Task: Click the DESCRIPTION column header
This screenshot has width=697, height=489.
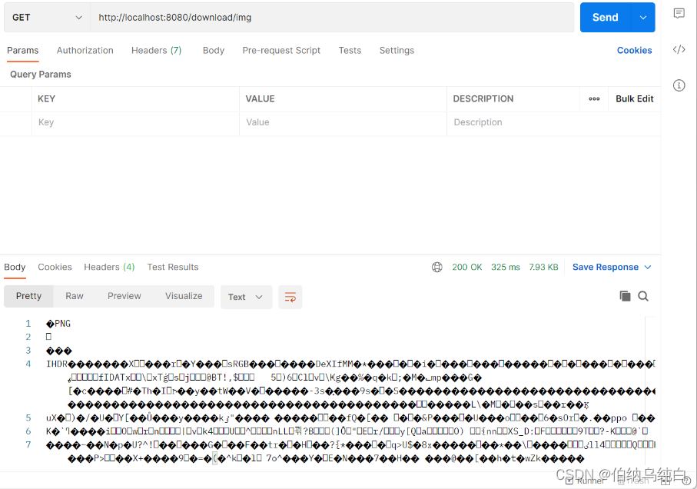Action: click(483, 98)
